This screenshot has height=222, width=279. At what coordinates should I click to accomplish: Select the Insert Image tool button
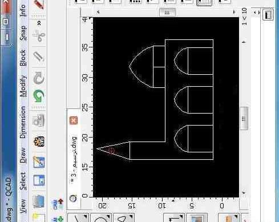click(197, 218)
